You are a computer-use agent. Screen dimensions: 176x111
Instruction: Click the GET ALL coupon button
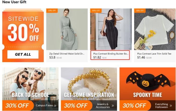23,54
